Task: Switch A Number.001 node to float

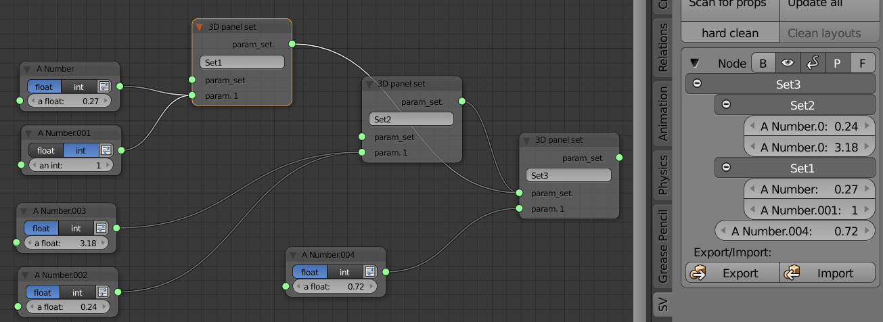Action: click(46, 150)
